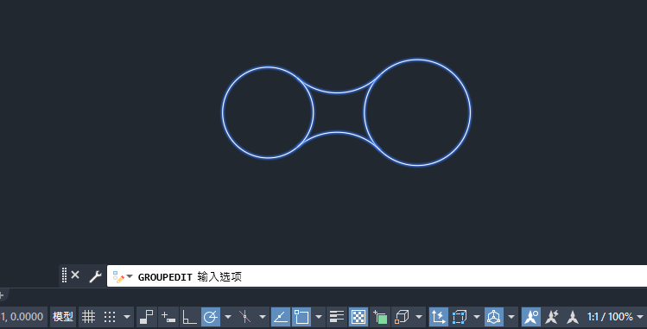Close the command line window
Viewport: 647px width, 329px height.
[75, 275]
